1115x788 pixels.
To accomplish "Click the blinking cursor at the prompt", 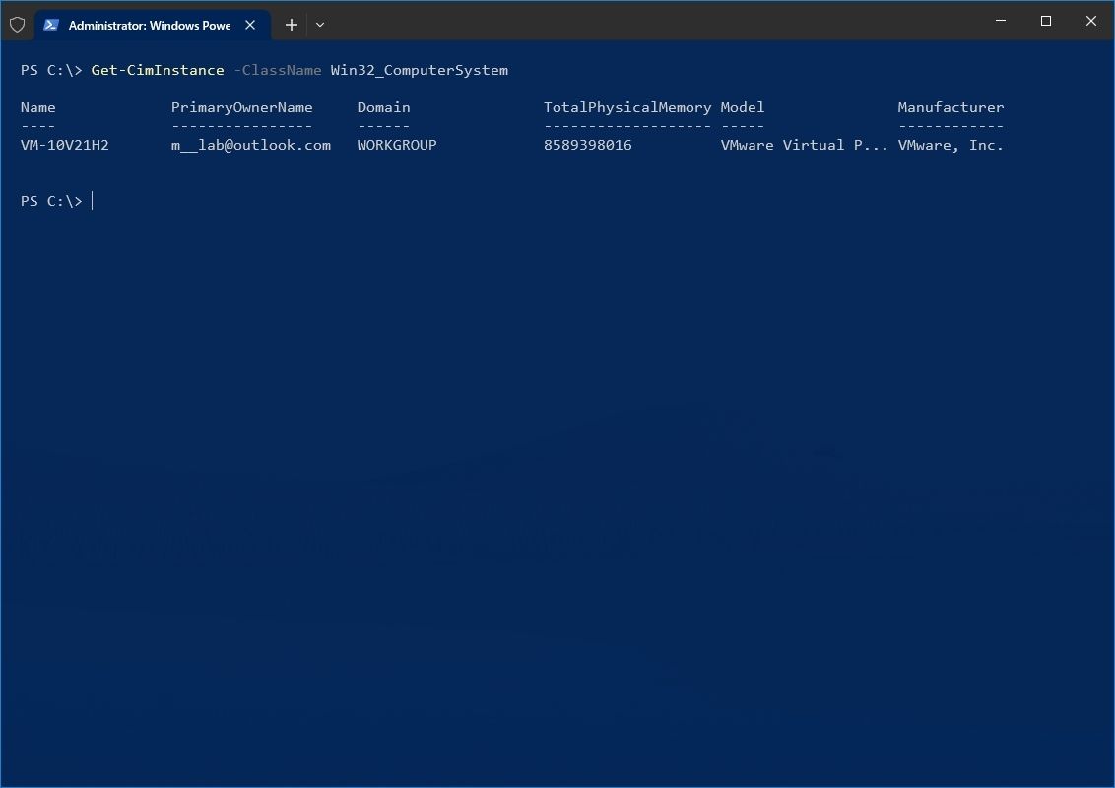I will (x=93, y=200).
